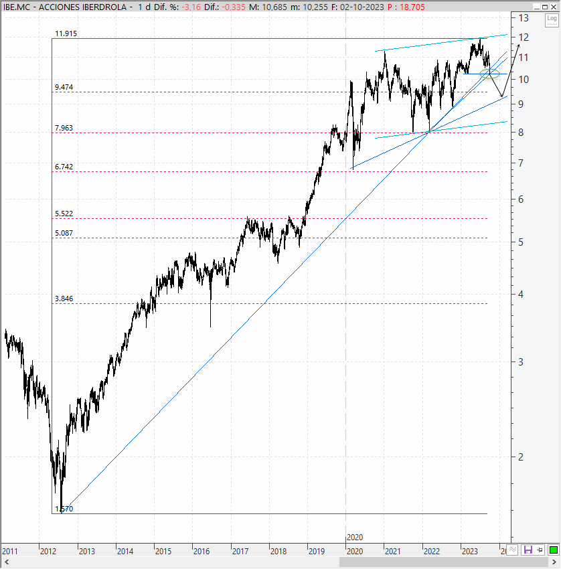
Task: Click the price axis value 13
Action: coord(524,18)
